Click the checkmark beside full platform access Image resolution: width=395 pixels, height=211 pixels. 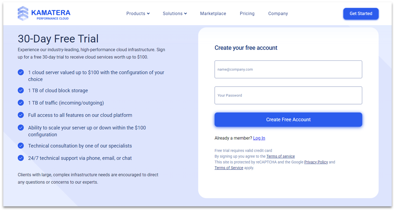click(x=21, y=115)
